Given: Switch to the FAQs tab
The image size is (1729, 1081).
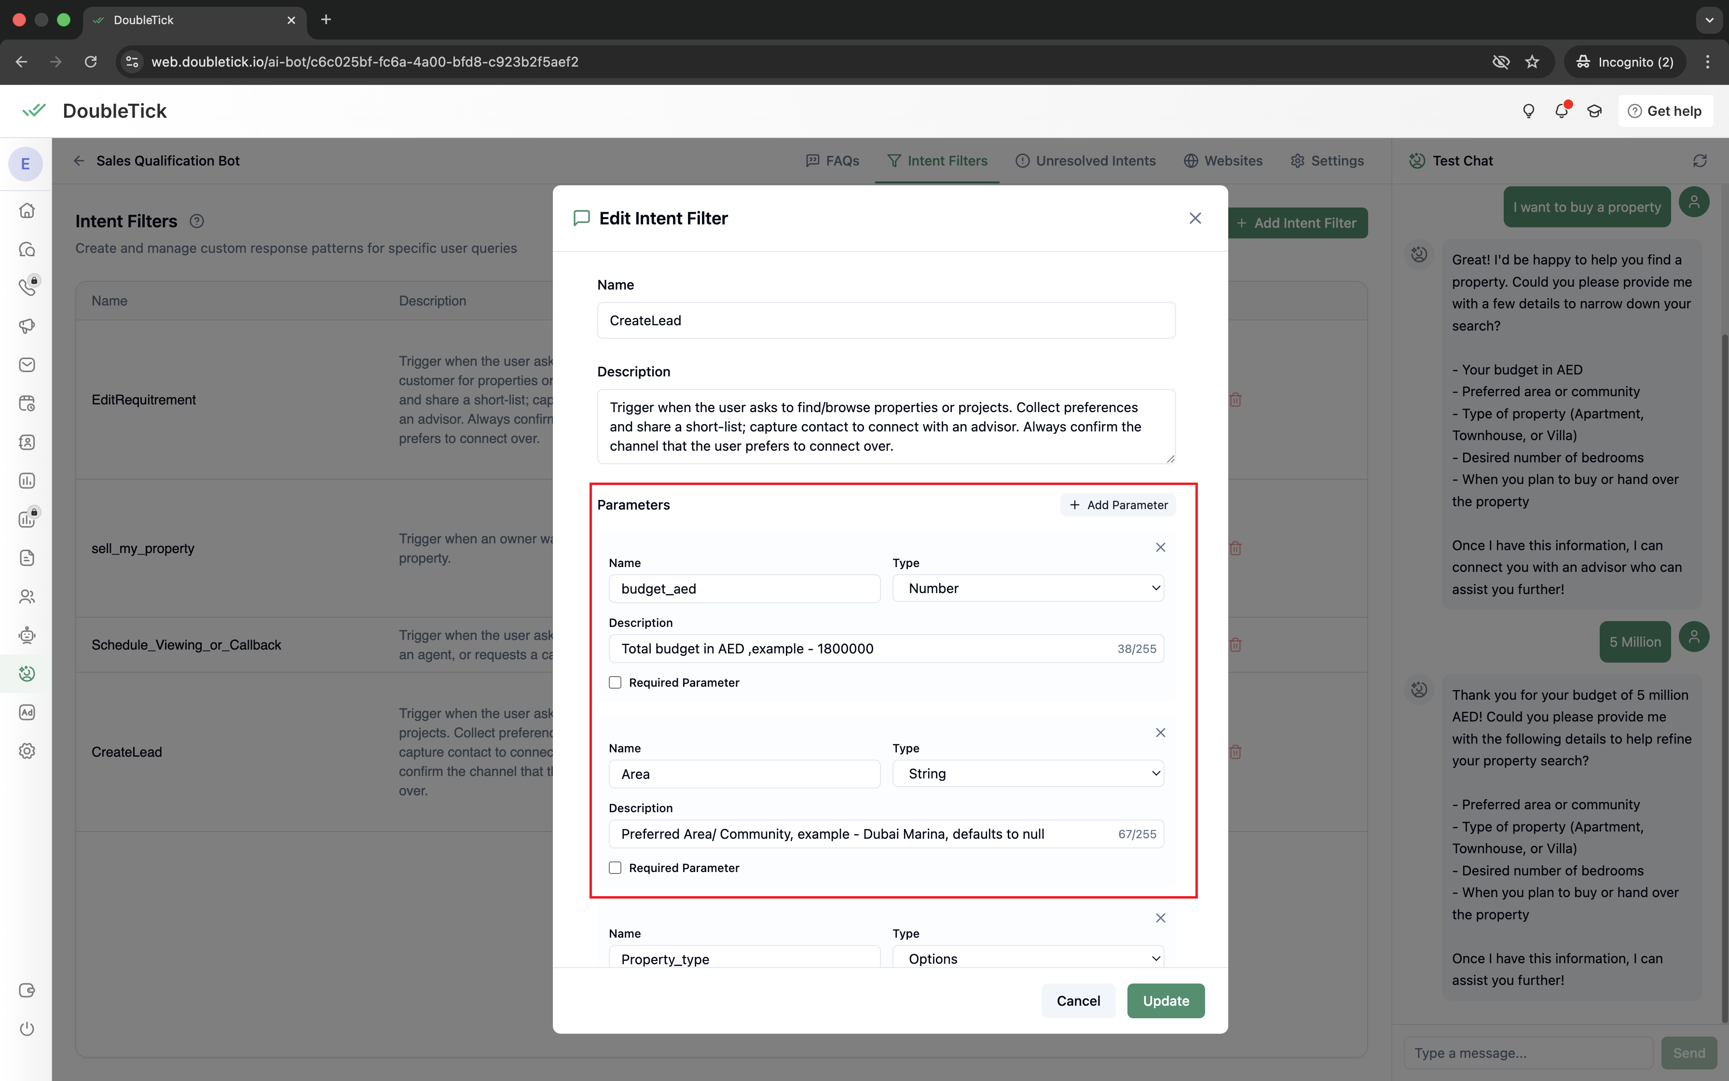Looking at the screenshot, I should pyautogui.click(x=832, y=161).
